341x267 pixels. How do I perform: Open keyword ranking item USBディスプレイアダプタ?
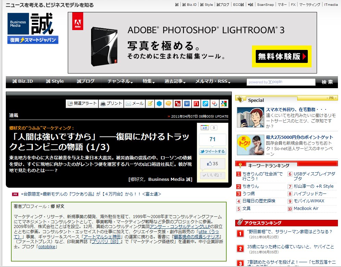[x=314, y=176]
